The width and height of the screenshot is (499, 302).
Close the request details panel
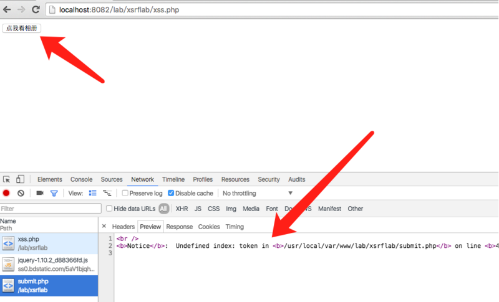[x=104, y=226]
